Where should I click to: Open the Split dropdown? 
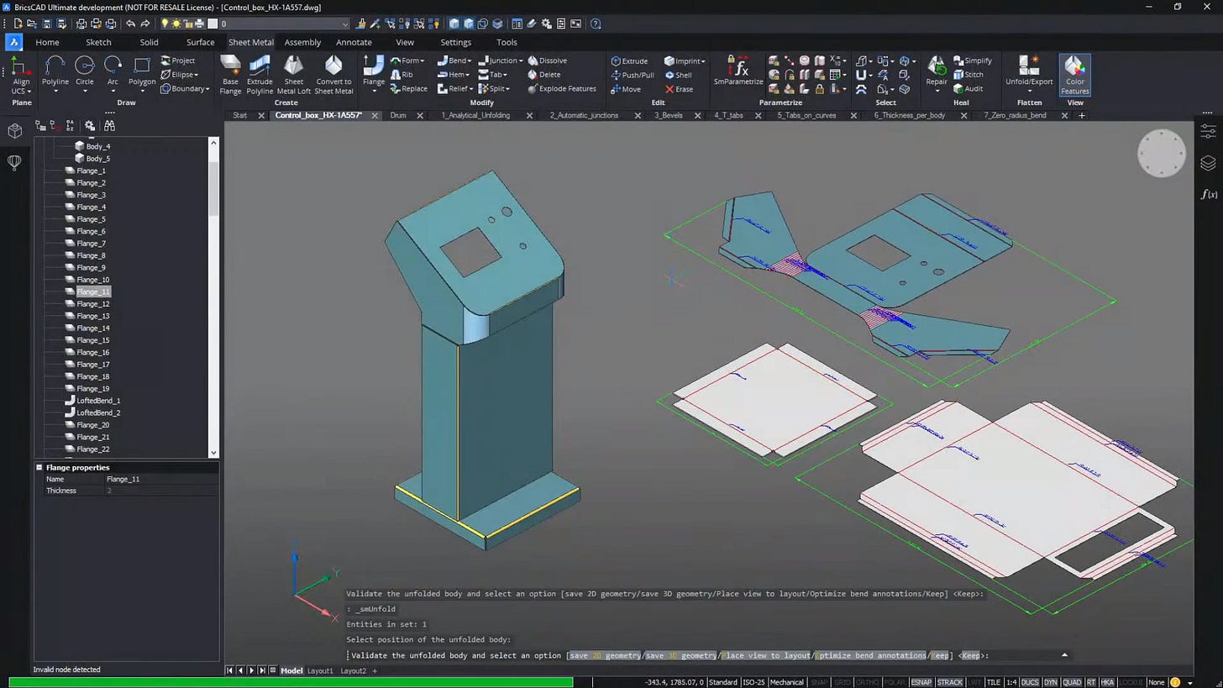pyautogui.click(x=494, y=88)
